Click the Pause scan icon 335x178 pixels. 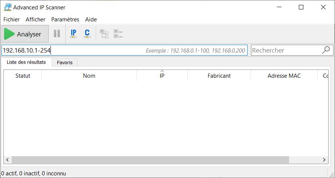57,34
